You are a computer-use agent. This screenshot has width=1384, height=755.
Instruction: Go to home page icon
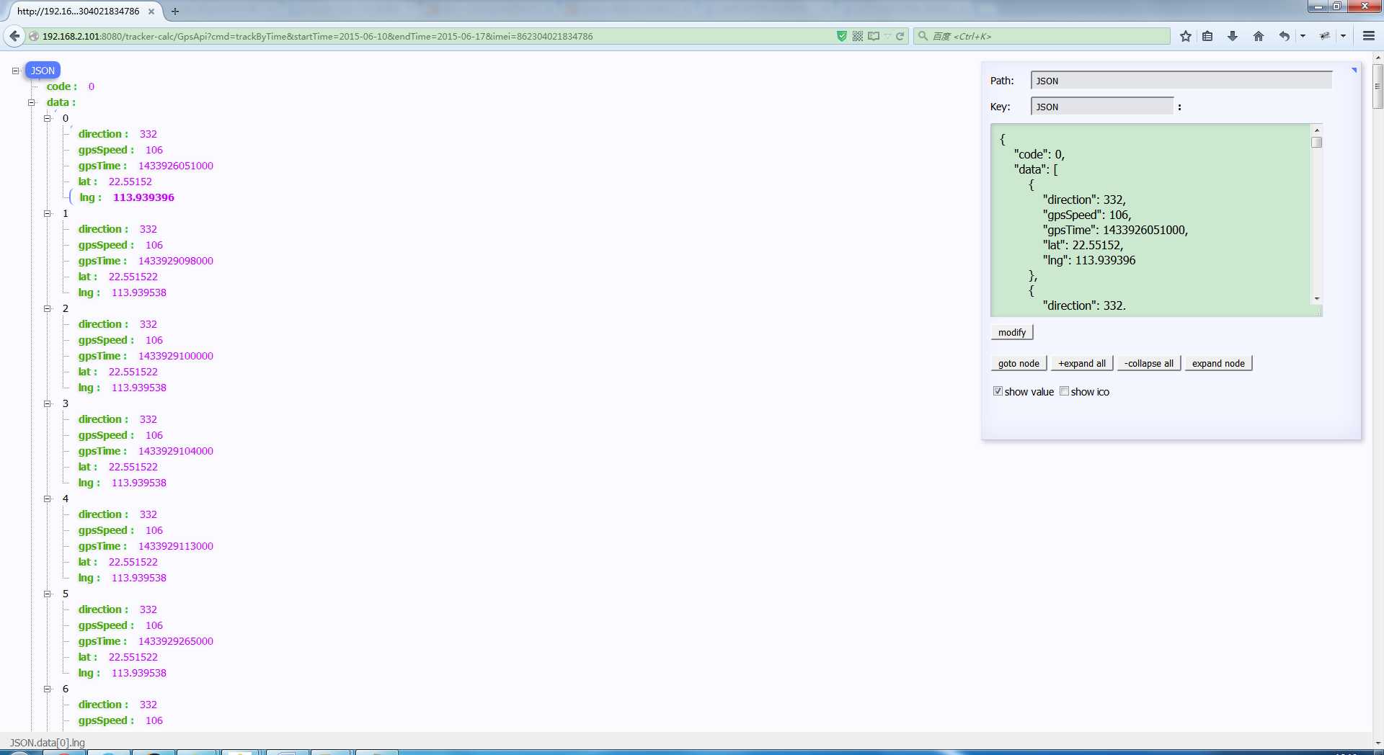pos(1259,36)
